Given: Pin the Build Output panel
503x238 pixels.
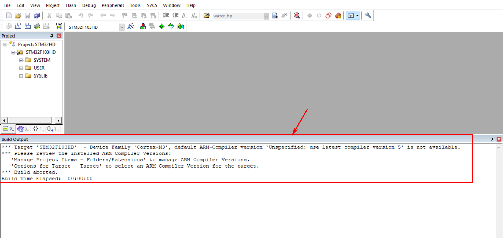Looking at the screenshot, I should click(491, 139).
